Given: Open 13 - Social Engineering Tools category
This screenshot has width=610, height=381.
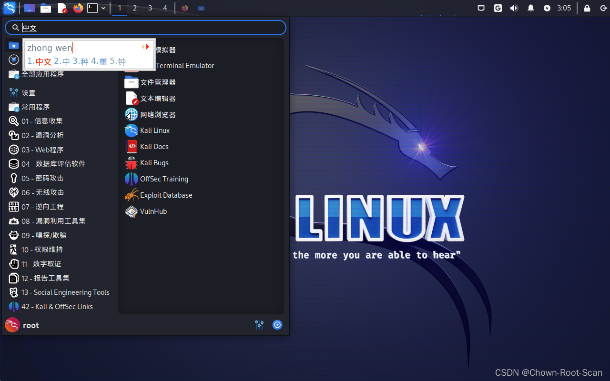Looking at the screenshot, I should coord(61,292).
